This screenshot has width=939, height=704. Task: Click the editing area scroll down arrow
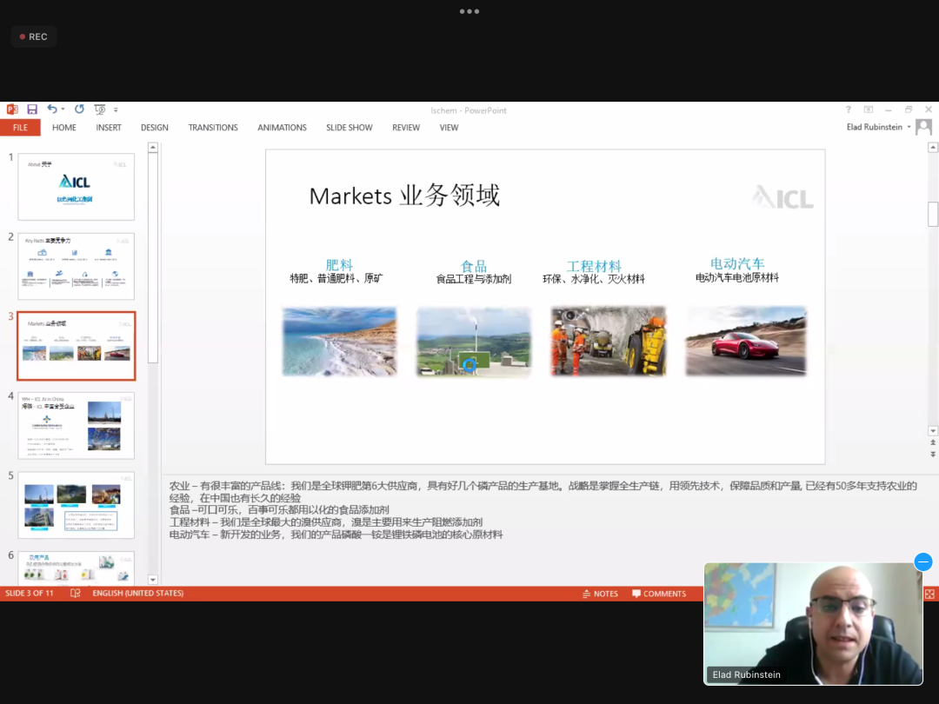coord(932,431)
